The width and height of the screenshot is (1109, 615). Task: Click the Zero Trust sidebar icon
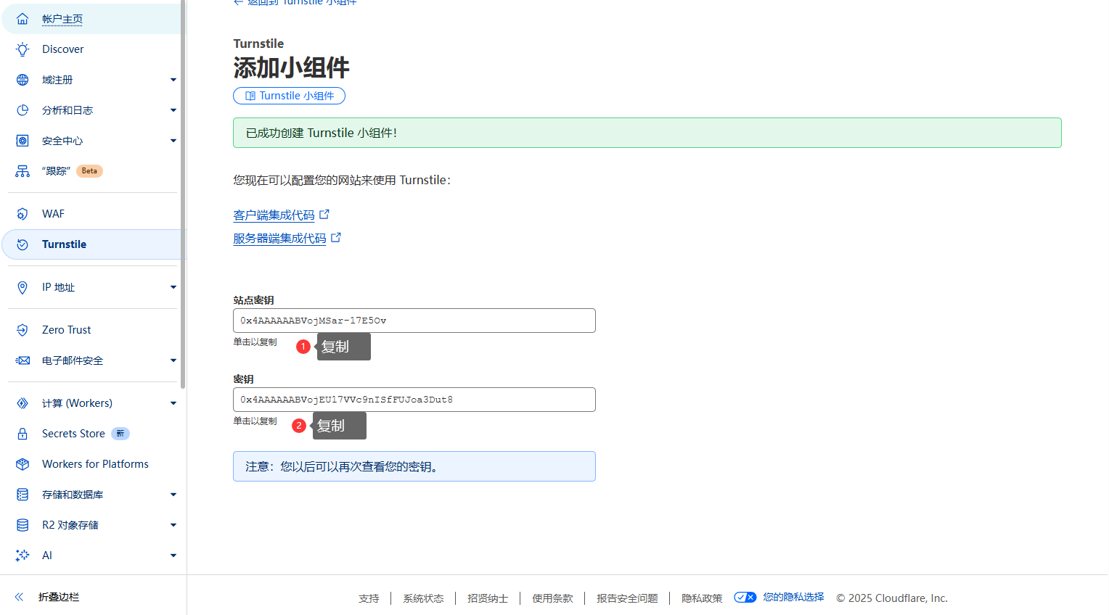click(x=22, y=330)
